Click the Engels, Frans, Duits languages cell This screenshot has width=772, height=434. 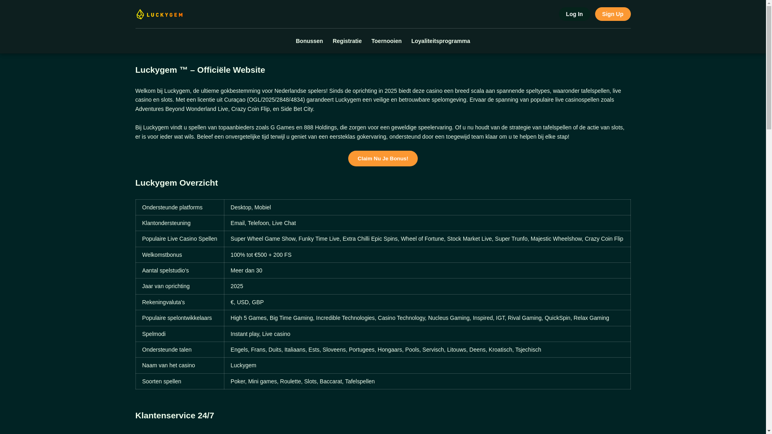click(427, 350)
